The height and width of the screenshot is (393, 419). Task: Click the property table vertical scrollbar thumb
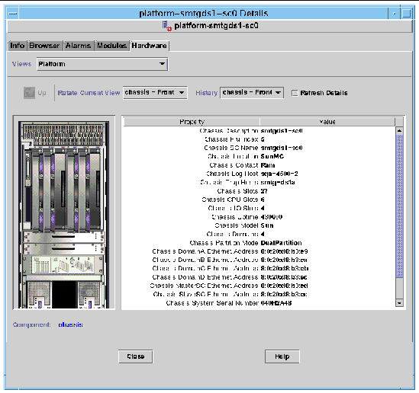pyautogui.click(x=399, y=206)
